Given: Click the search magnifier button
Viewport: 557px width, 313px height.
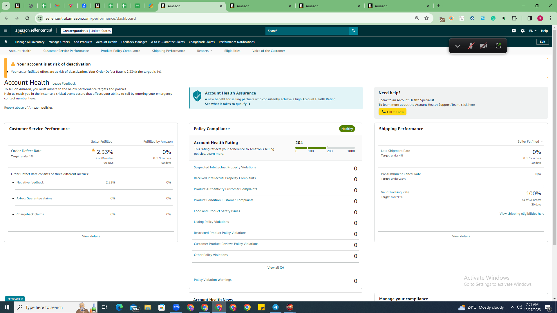Looking at the screenshot, I should click(353, 31).
